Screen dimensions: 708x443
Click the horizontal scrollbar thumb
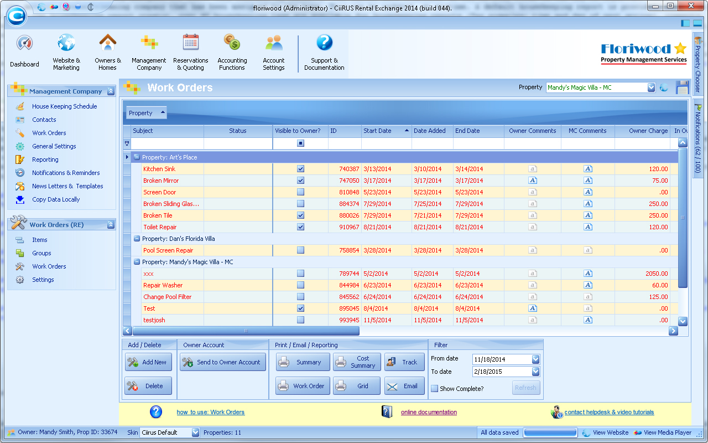click(246, 331)
